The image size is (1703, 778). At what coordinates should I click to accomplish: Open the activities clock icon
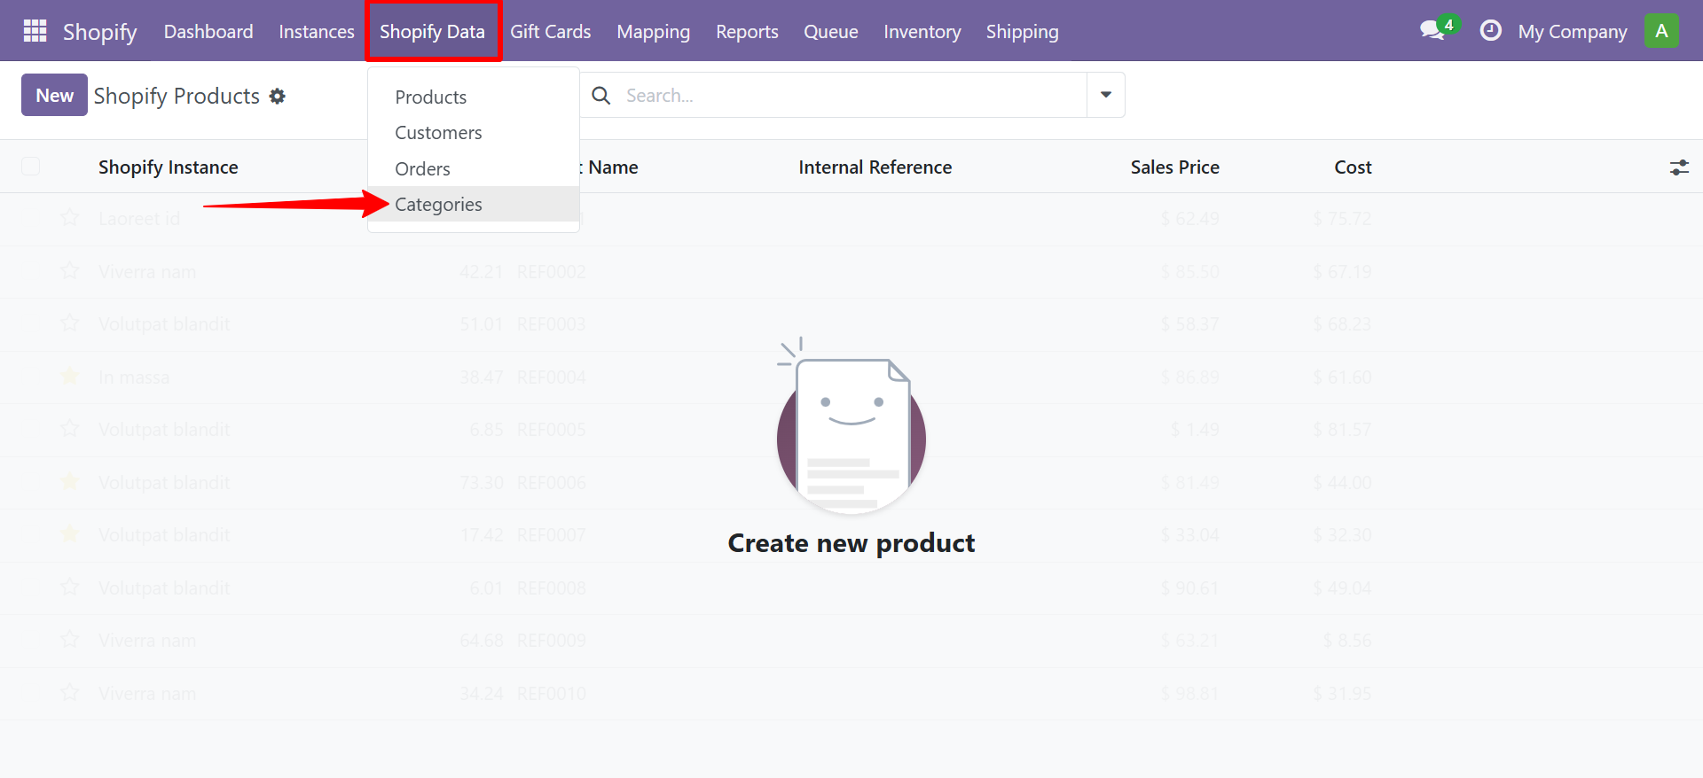tap(1491, 31)
